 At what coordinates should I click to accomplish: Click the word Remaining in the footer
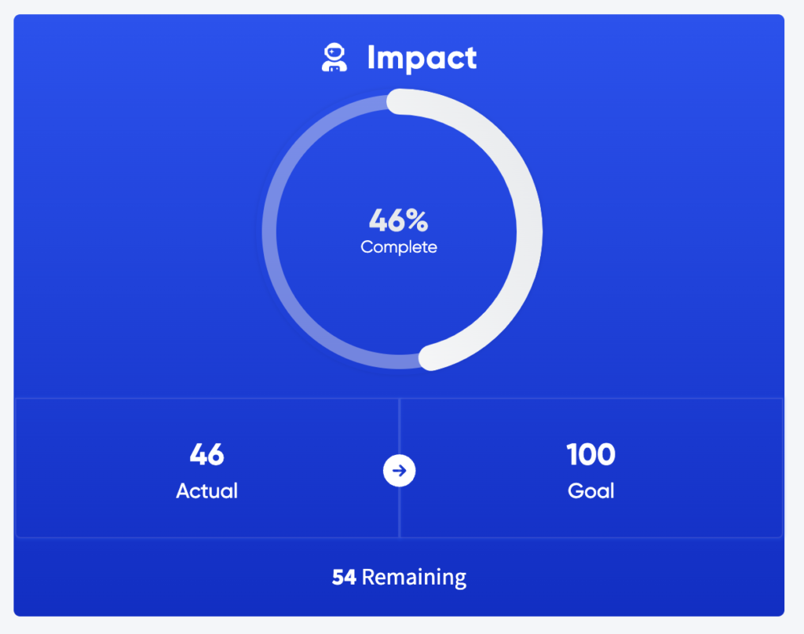click(415, 577)
